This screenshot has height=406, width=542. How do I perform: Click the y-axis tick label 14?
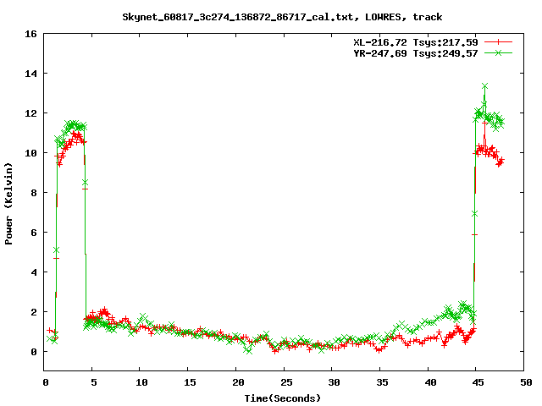(30, 74)
